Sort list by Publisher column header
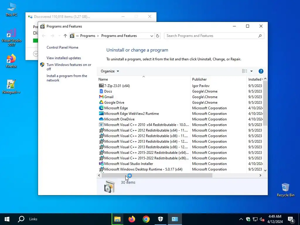Viewport: 300px width, 225px height. (x=219, y=79)
